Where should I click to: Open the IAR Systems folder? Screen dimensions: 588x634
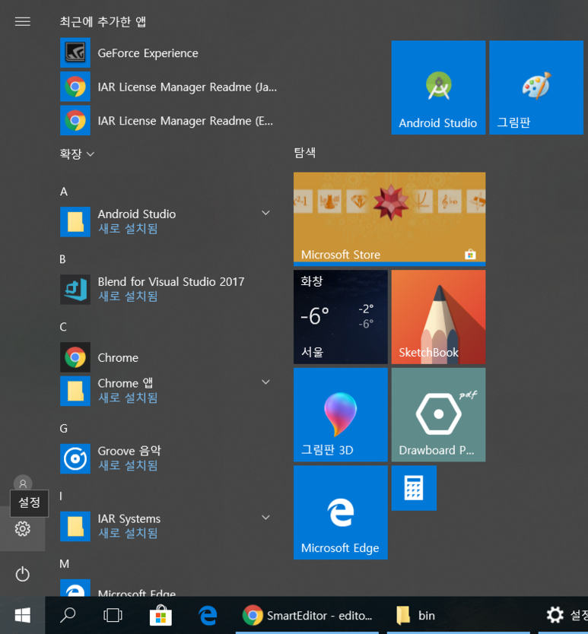[169, 526]
